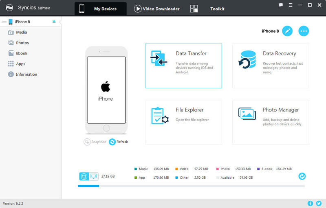
Task: Open the Twitter icon in status bar
Action: [319, 203]
